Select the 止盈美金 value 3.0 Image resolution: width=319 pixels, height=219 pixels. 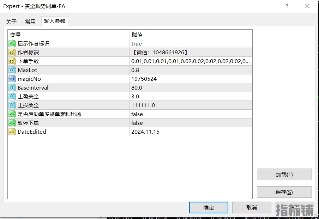191,96
